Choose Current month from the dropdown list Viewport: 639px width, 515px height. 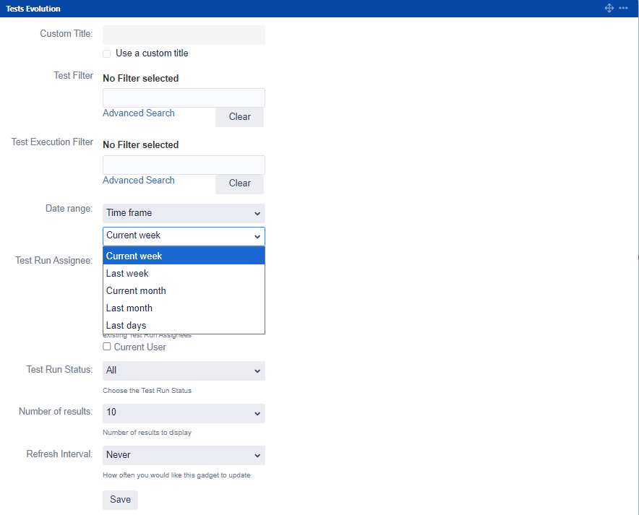click(x=184, y=290)
